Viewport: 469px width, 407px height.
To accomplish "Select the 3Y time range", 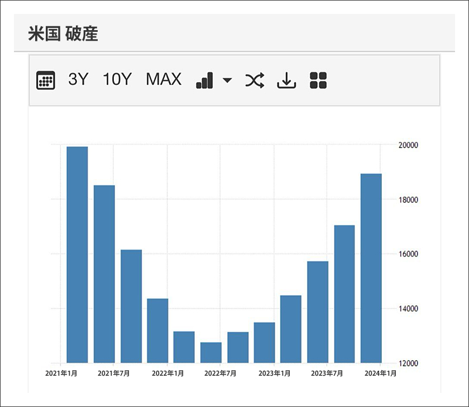I will click(78, 80).
